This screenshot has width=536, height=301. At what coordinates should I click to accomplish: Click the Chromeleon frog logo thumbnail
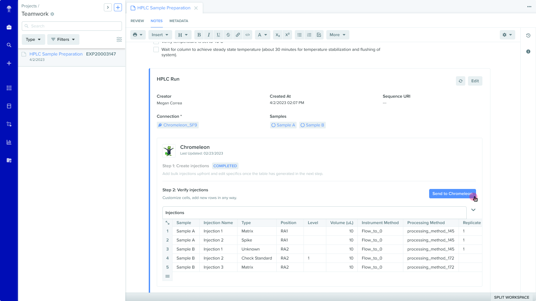[169, 150]
